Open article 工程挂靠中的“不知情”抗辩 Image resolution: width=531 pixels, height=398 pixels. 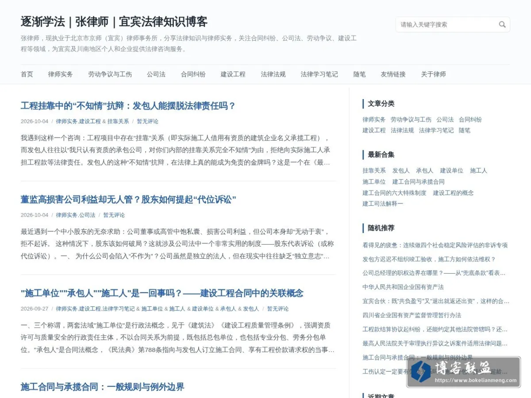(128, 106)
